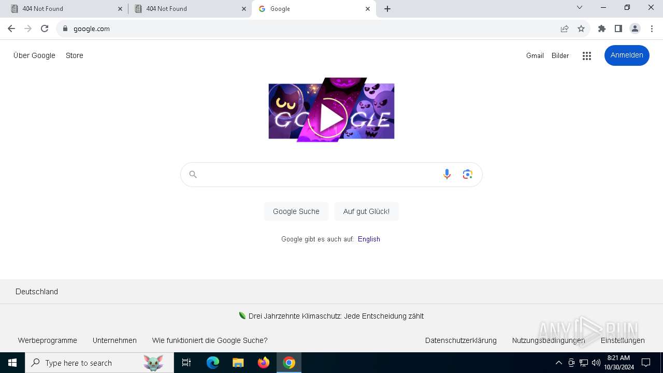Open File Explorer from taskbar
Viewport: 663px width, 373px height.
click(238, 363)
